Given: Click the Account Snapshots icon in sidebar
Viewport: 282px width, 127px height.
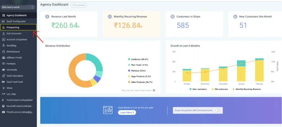Looking at the screenshot, I should point(3,40).
